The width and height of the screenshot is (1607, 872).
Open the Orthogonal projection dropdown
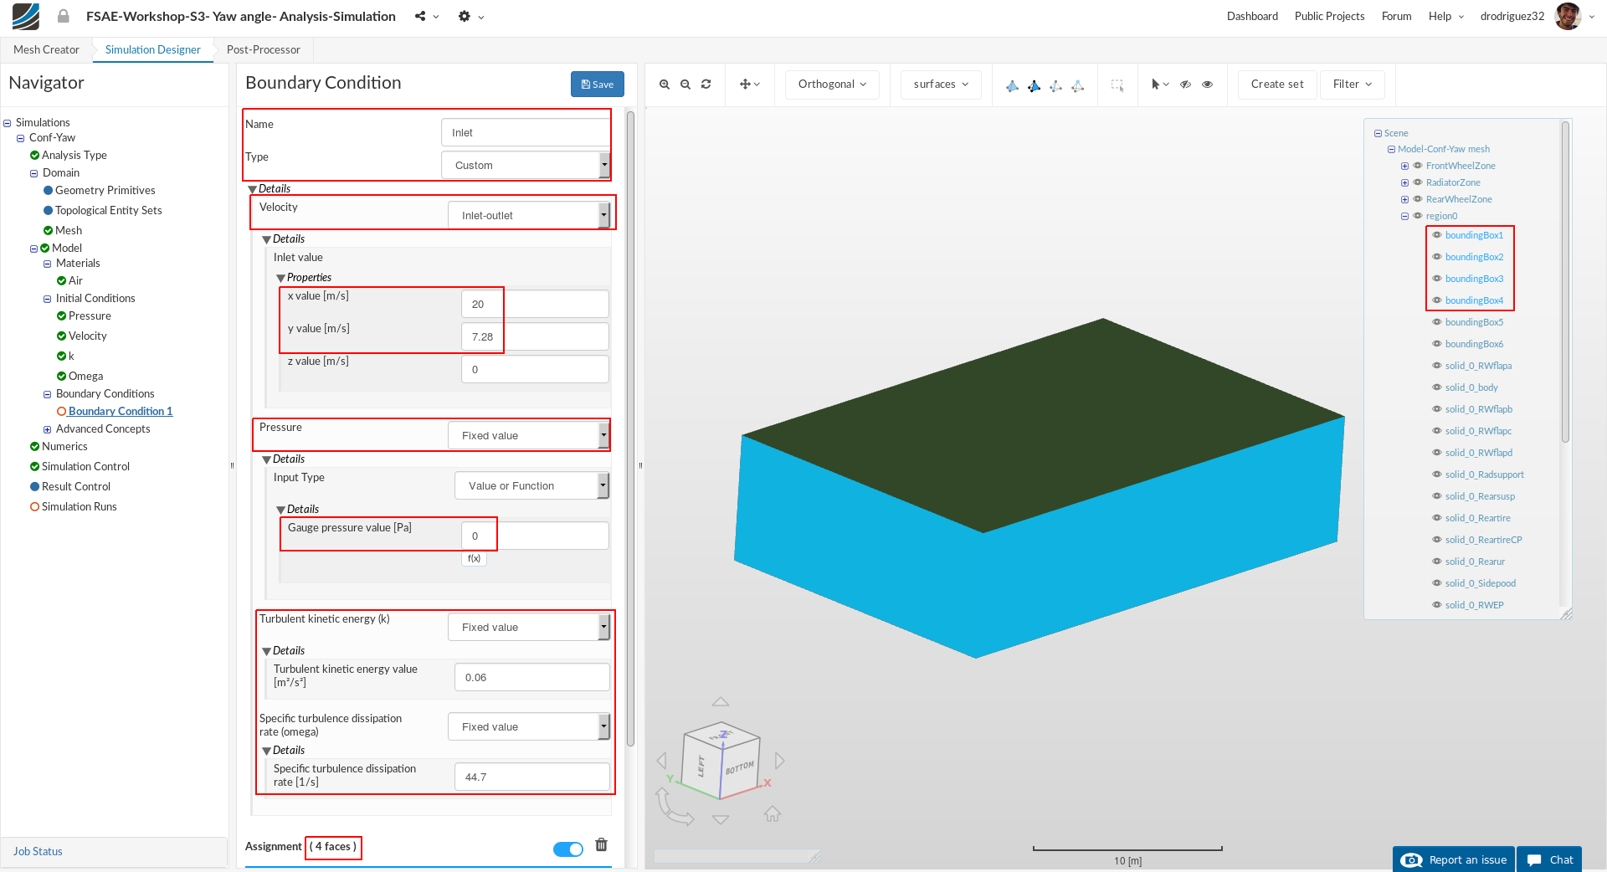pos(832,85)
